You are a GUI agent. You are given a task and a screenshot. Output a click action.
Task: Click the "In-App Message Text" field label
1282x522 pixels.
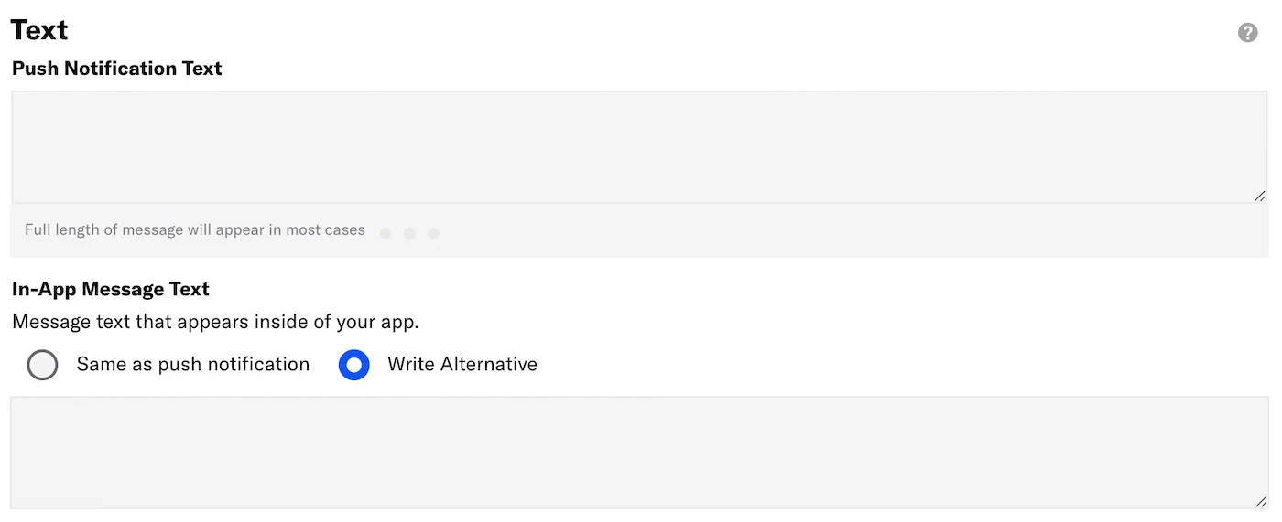click(110, 289)
